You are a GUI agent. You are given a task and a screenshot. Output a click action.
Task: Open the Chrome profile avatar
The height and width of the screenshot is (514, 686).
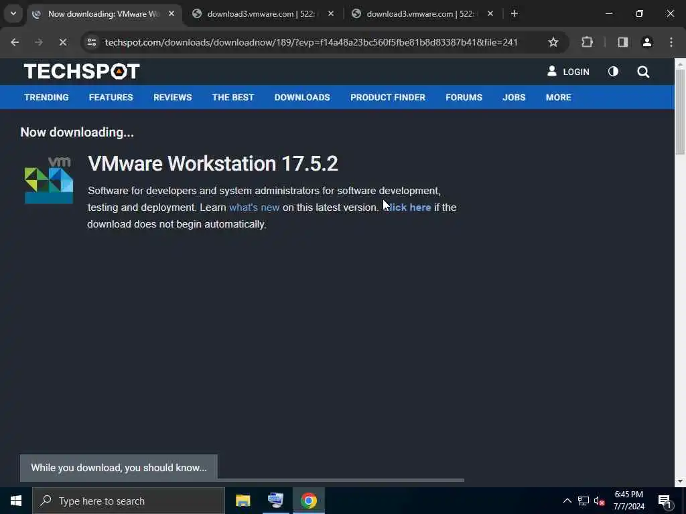[647, 42]
